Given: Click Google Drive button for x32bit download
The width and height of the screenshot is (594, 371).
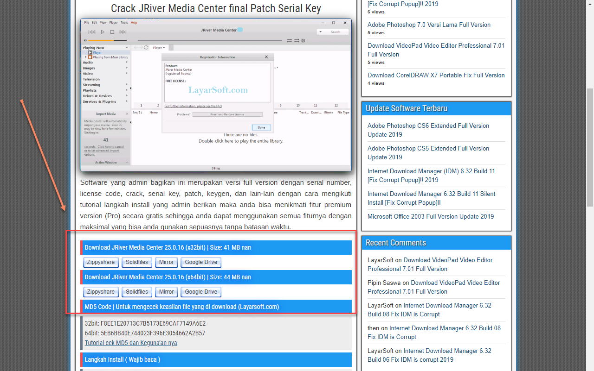Looking at the screenshot, I should pyautogui.click(x=201, y=262).
